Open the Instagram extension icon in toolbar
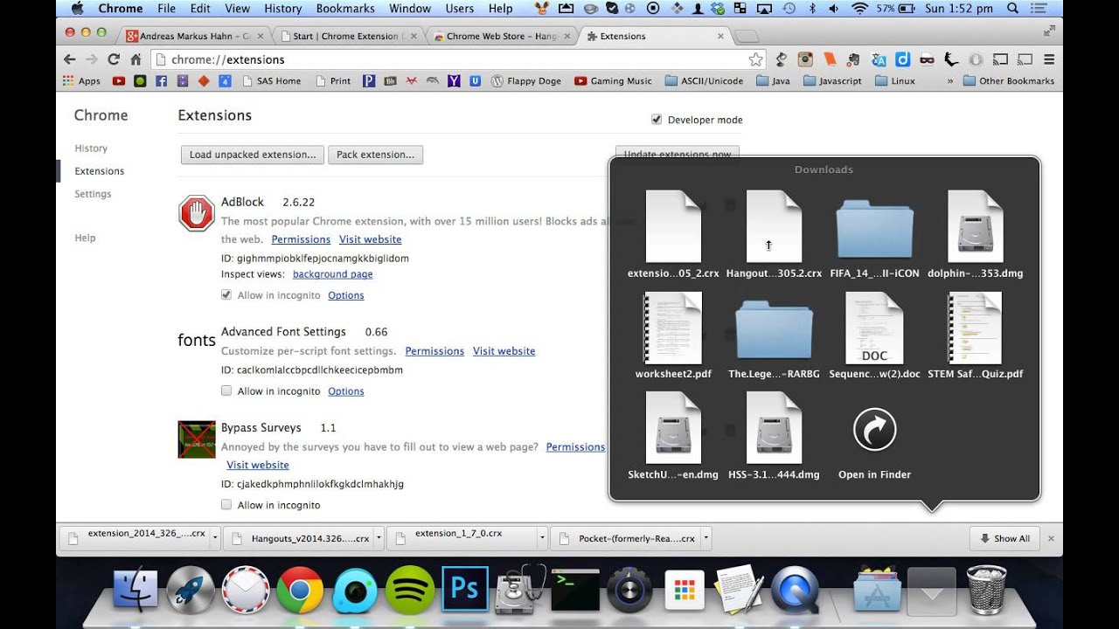The height and width of the screenshot is (629, 1119). coord(806,59)
